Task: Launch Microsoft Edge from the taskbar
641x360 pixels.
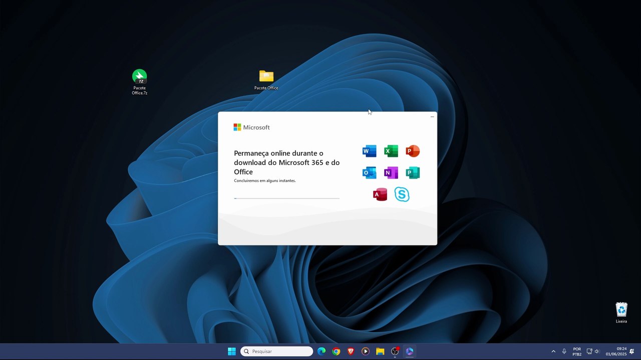Action: (322, 351)
